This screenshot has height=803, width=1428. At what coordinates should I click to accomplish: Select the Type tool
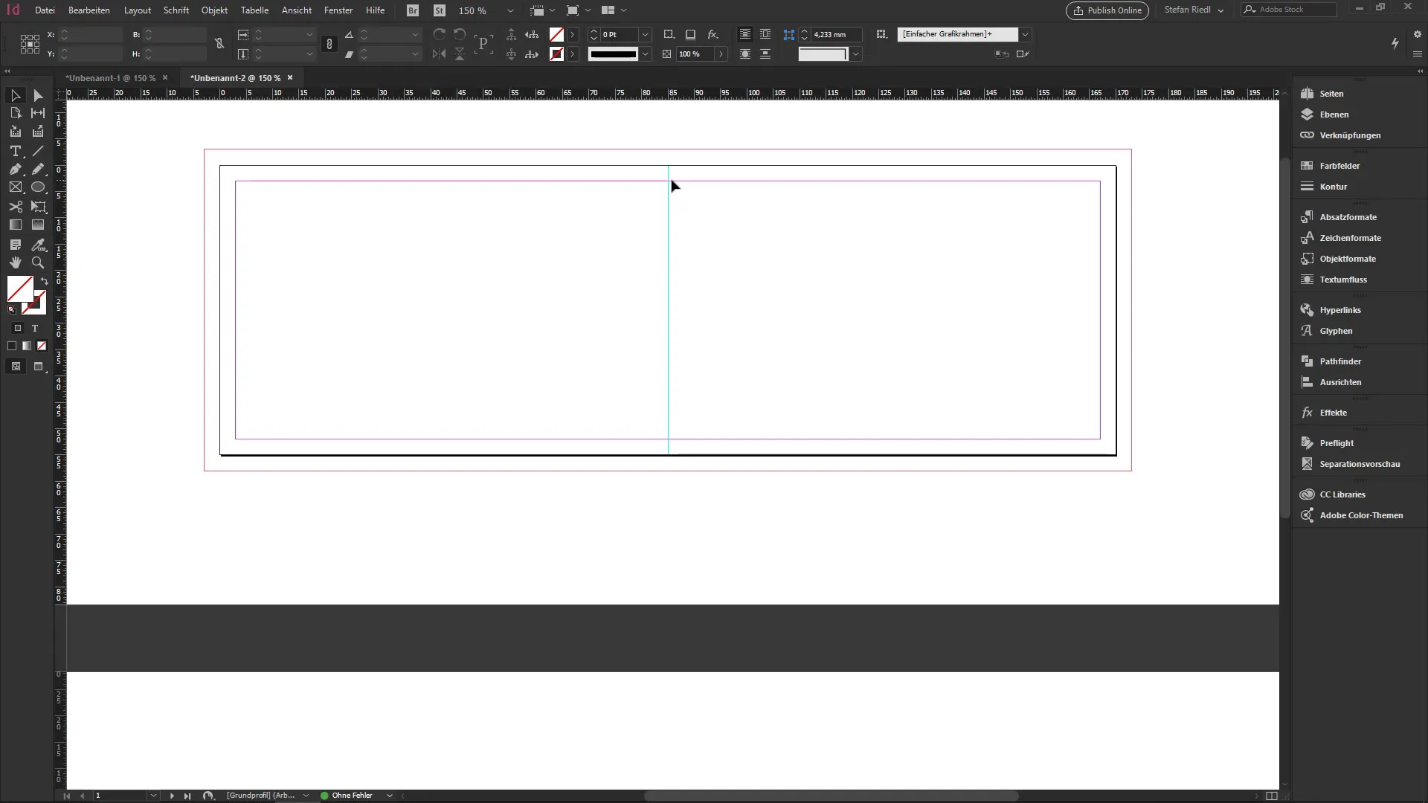[15, 151]
